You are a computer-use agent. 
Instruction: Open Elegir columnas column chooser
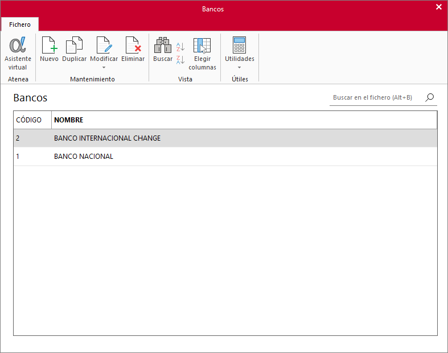[x=202, y=53]
